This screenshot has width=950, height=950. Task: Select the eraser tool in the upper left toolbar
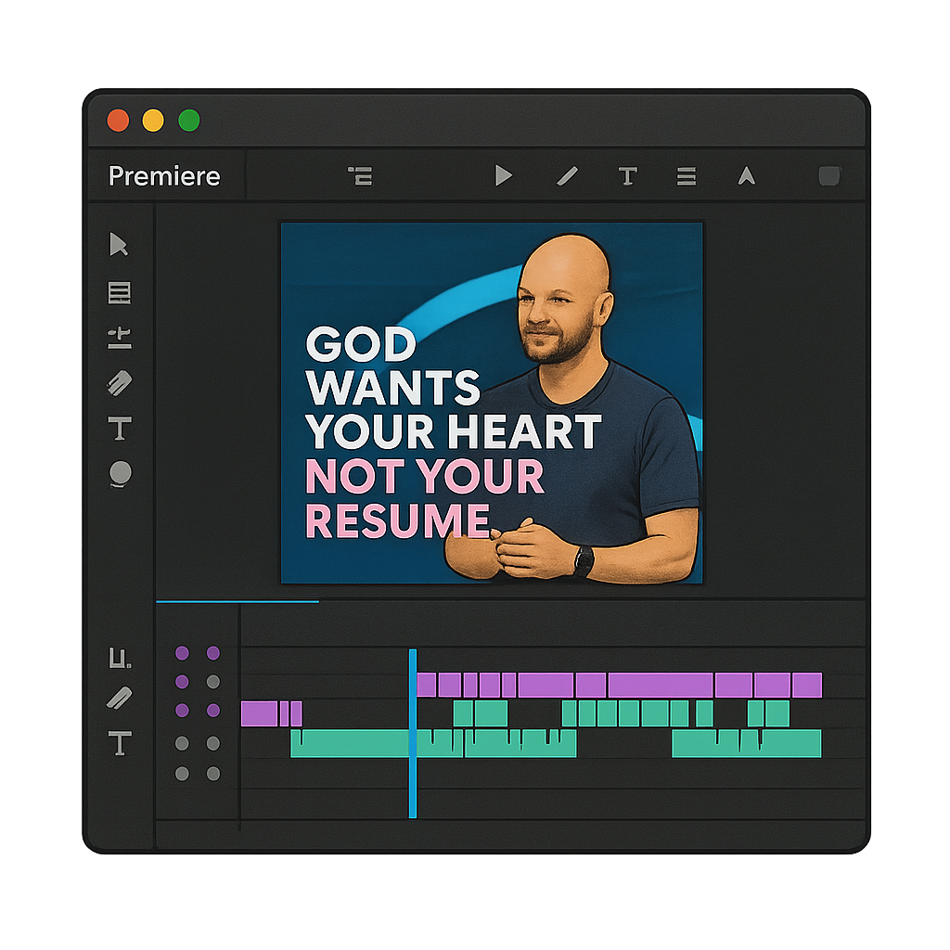coord(120,382)
